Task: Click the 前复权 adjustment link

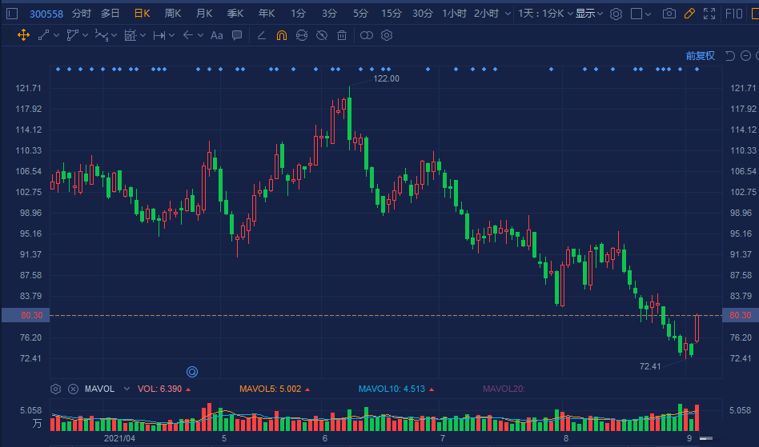Action: coord(700,56)
